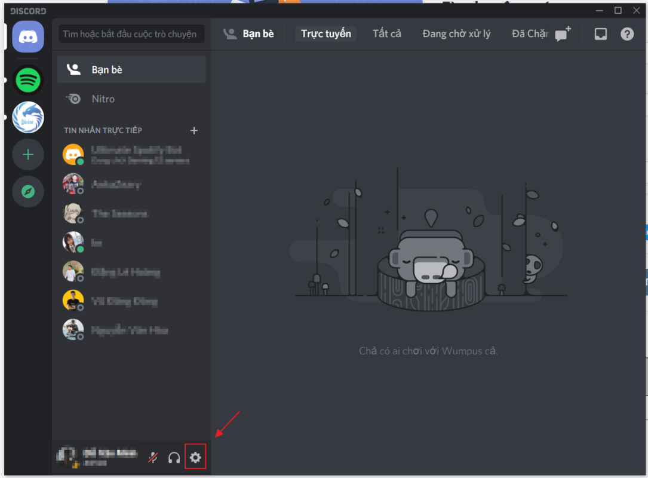The width and height of the screenshot is (648, 478).
Task: Open the Trực tuyến friends list
Action: click(325, 33)
